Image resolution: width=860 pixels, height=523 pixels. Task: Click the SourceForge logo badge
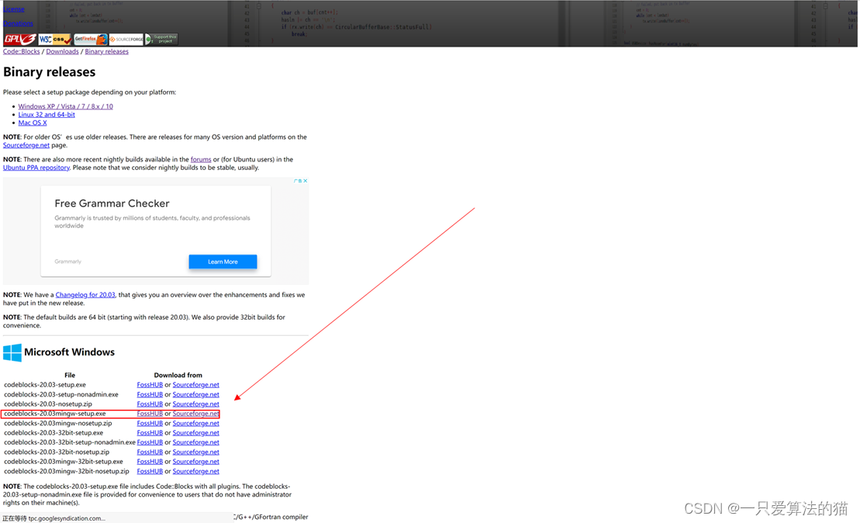(126, 39)
